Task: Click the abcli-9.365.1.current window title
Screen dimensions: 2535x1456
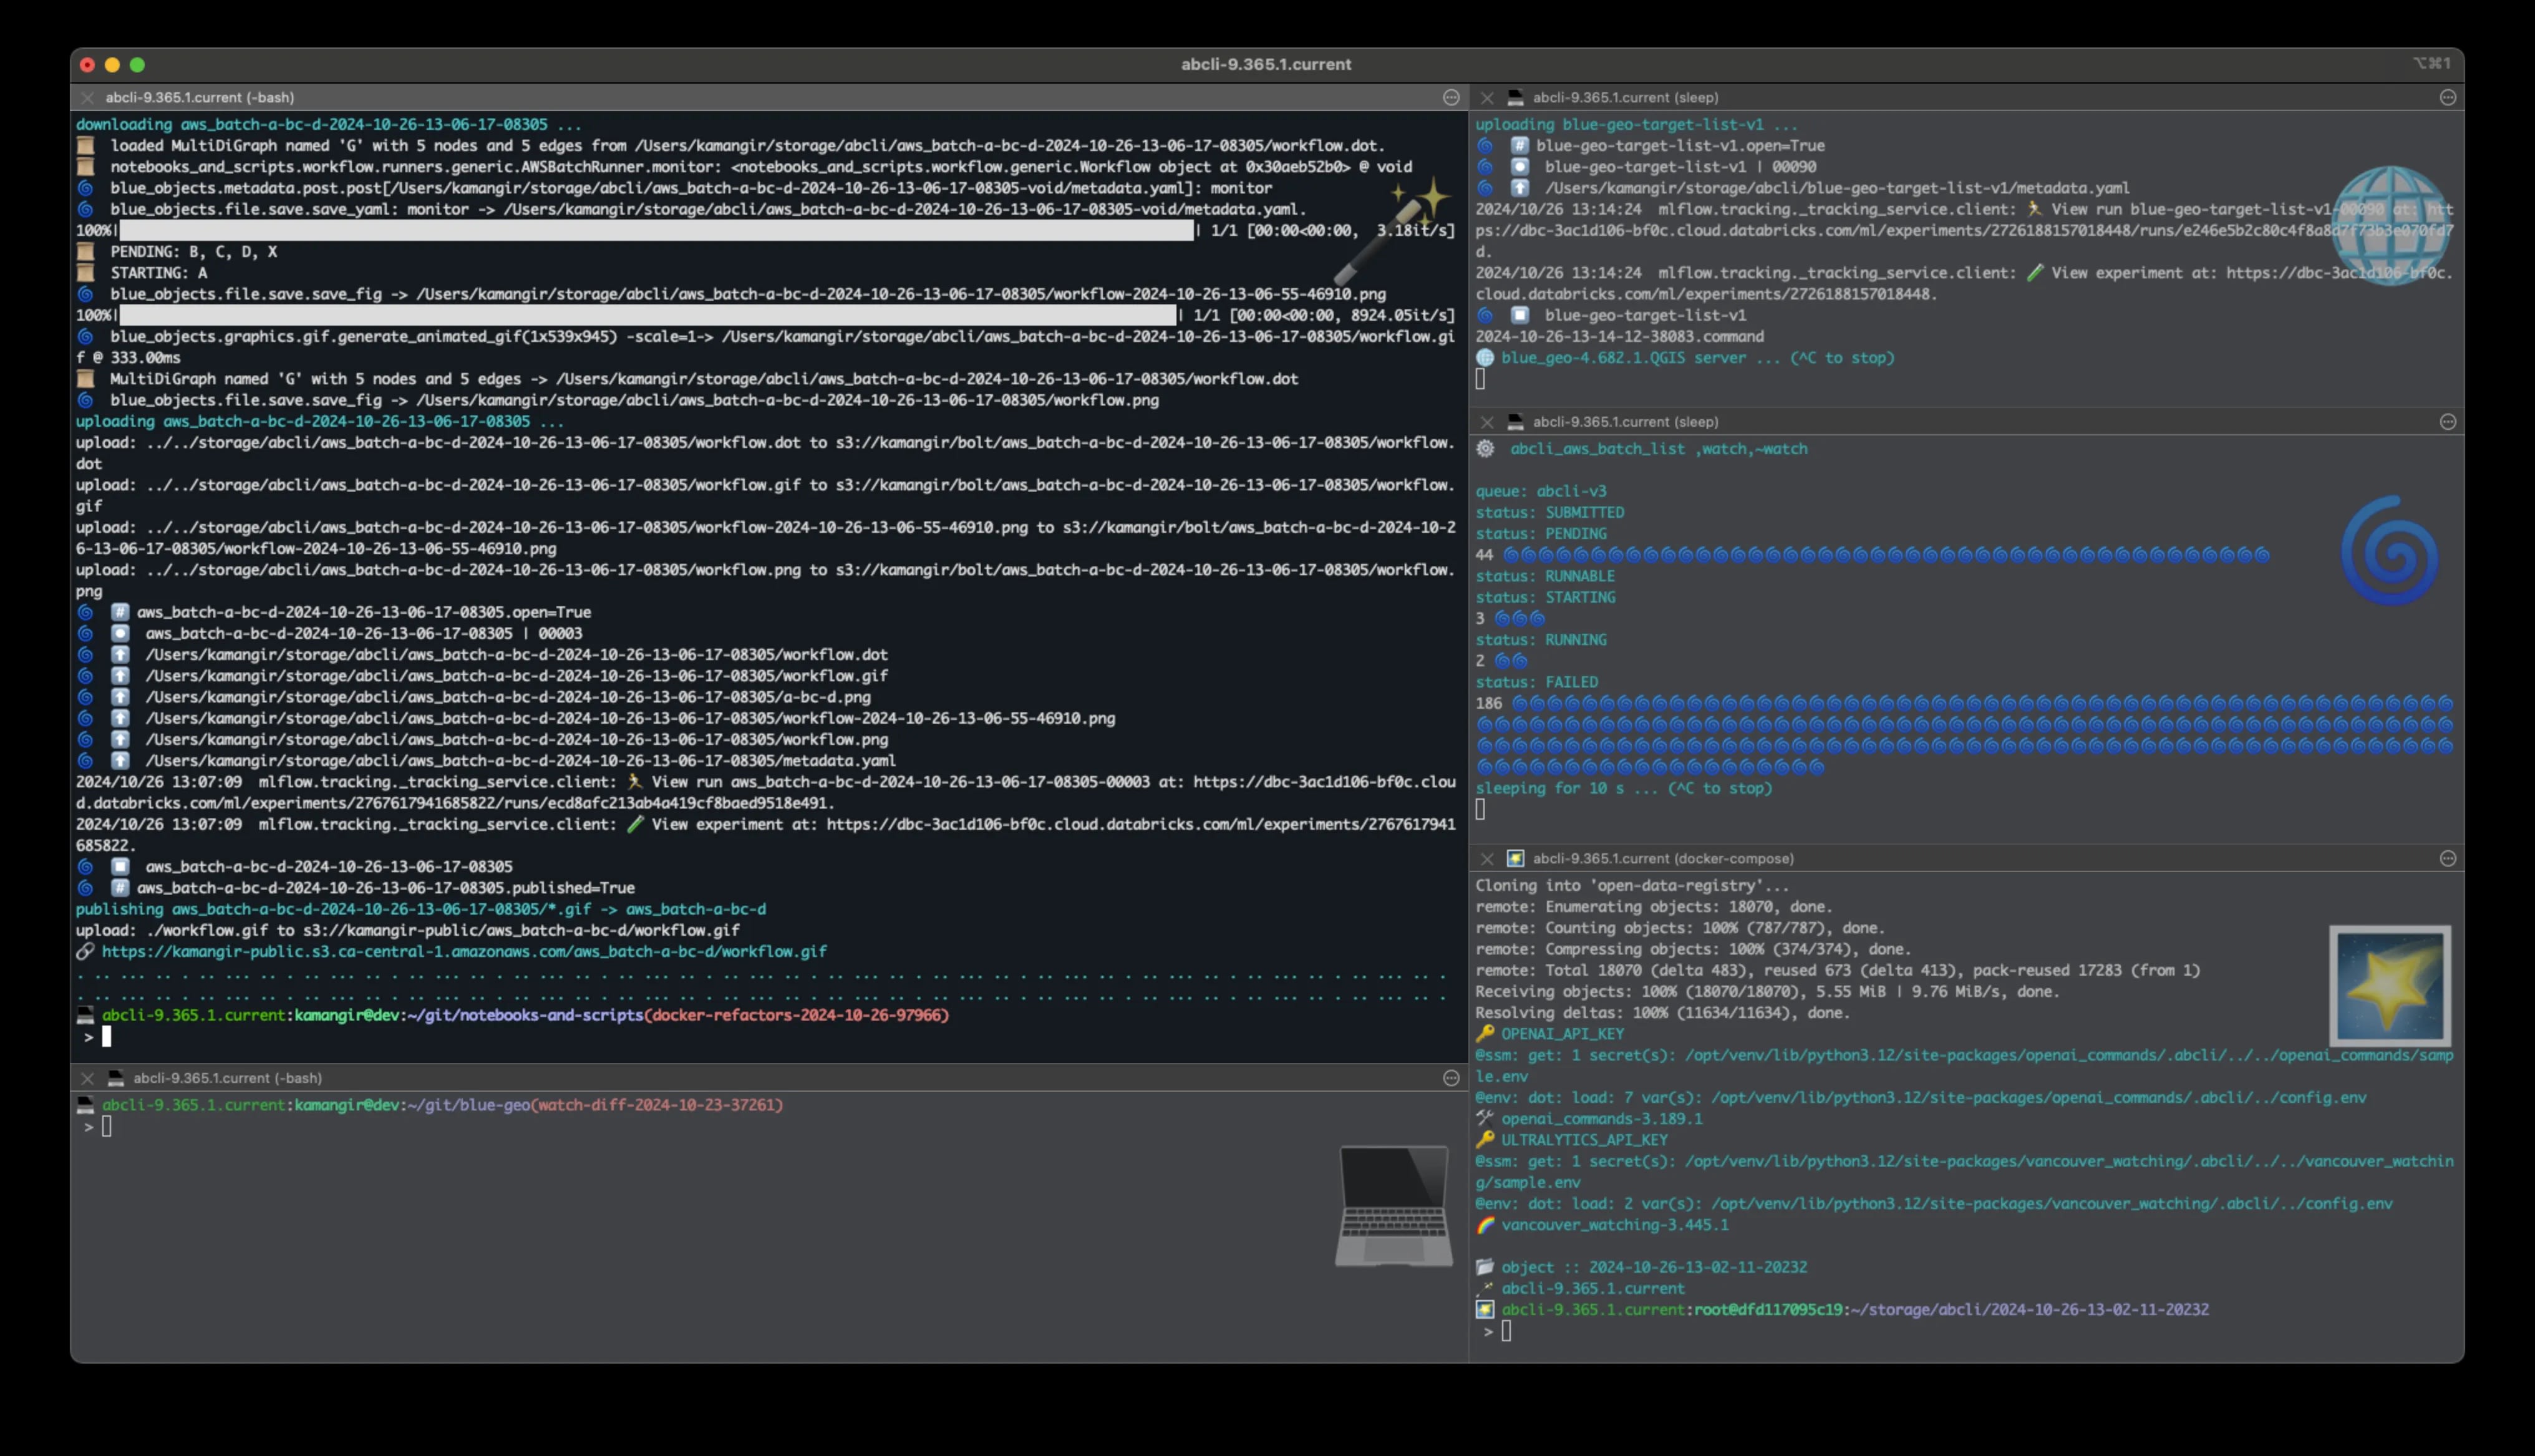Action: pos(1266,64)
